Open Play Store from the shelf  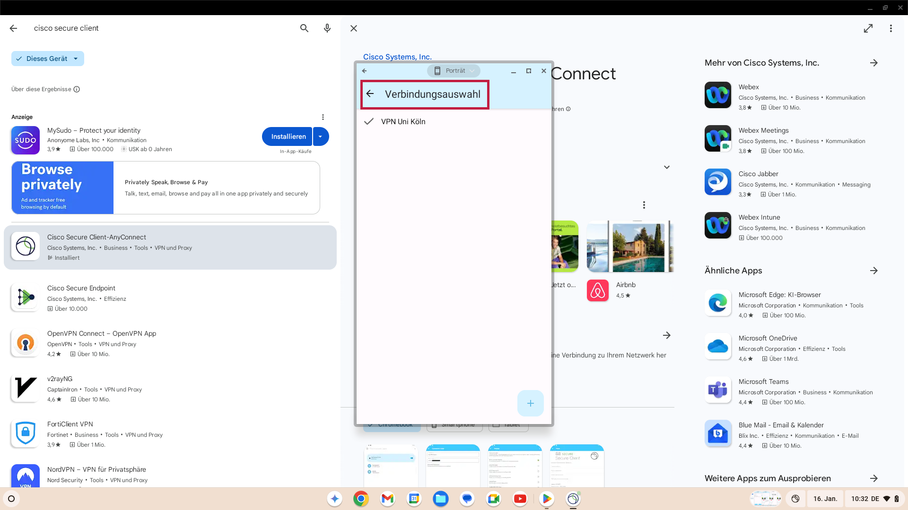(x=546, y=499)
